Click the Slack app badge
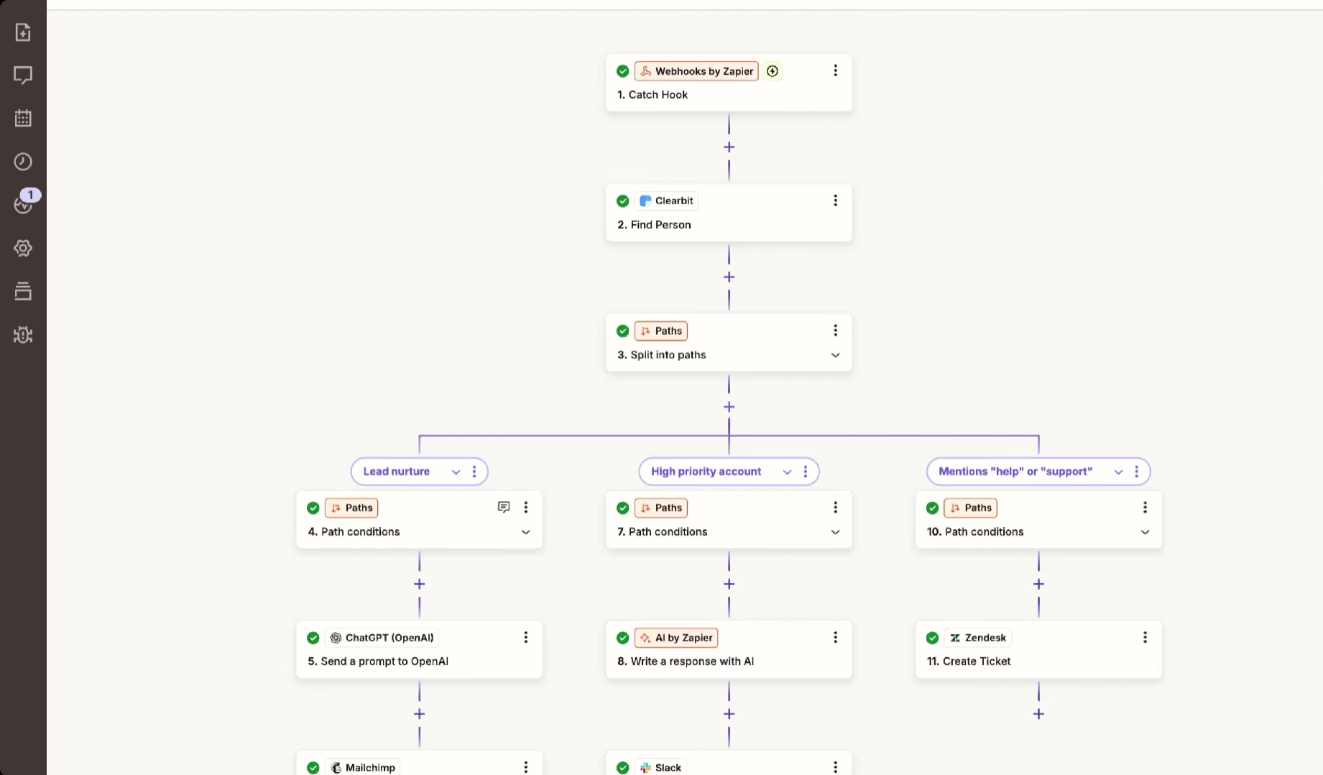This screenshot has height=775, width=1323. tap(660, 767)
